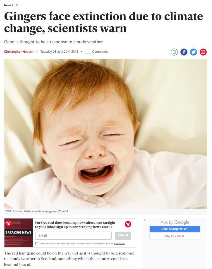Open author Christopher Hooton's page
212x269 pixels.
pyautogui.click(x=19, y=52)
